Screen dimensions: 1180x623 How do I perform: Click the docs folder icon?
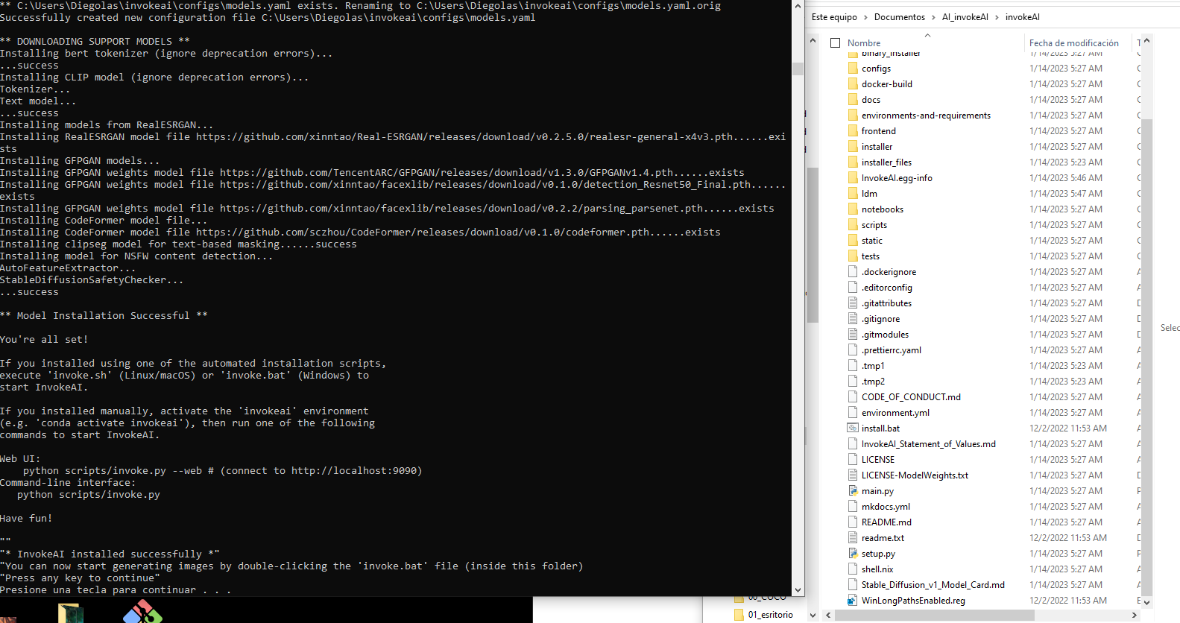tap(853, 100)
